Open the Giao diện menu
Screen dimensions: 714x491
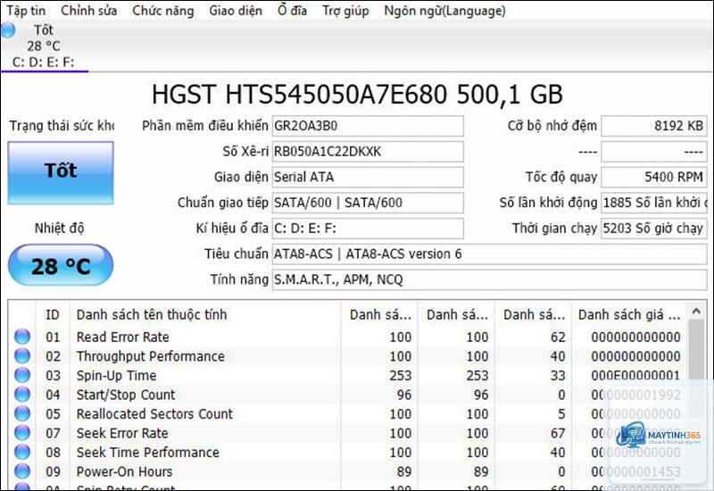[x=236, y=11]
